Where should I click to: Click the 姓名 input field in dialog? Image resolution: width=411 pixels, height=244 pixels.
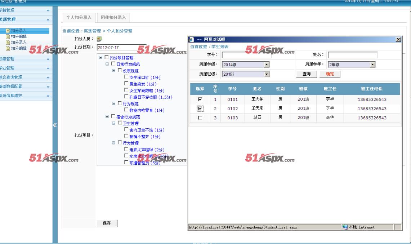(352, 55)
